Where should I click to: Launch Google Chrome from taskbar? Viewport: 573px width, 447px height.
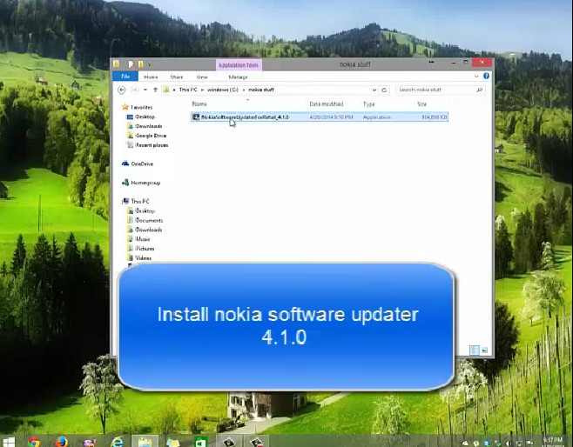coord(34,442)
